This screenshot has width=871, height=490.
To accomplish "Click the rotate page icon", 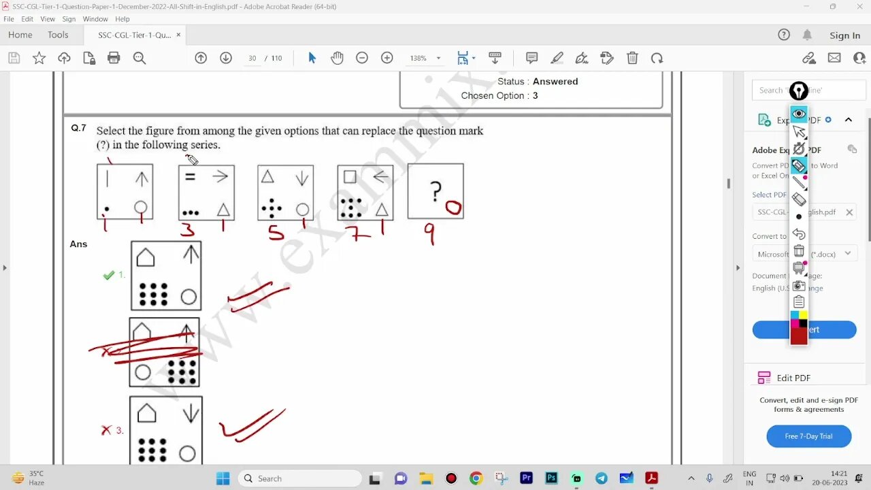I will pyautogui.click(x=657, y=59).
